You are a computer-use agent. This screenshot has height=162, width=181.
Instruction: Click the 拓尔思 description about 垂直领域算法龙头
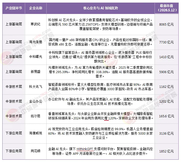pyautogui.click(x=101, y=116)
